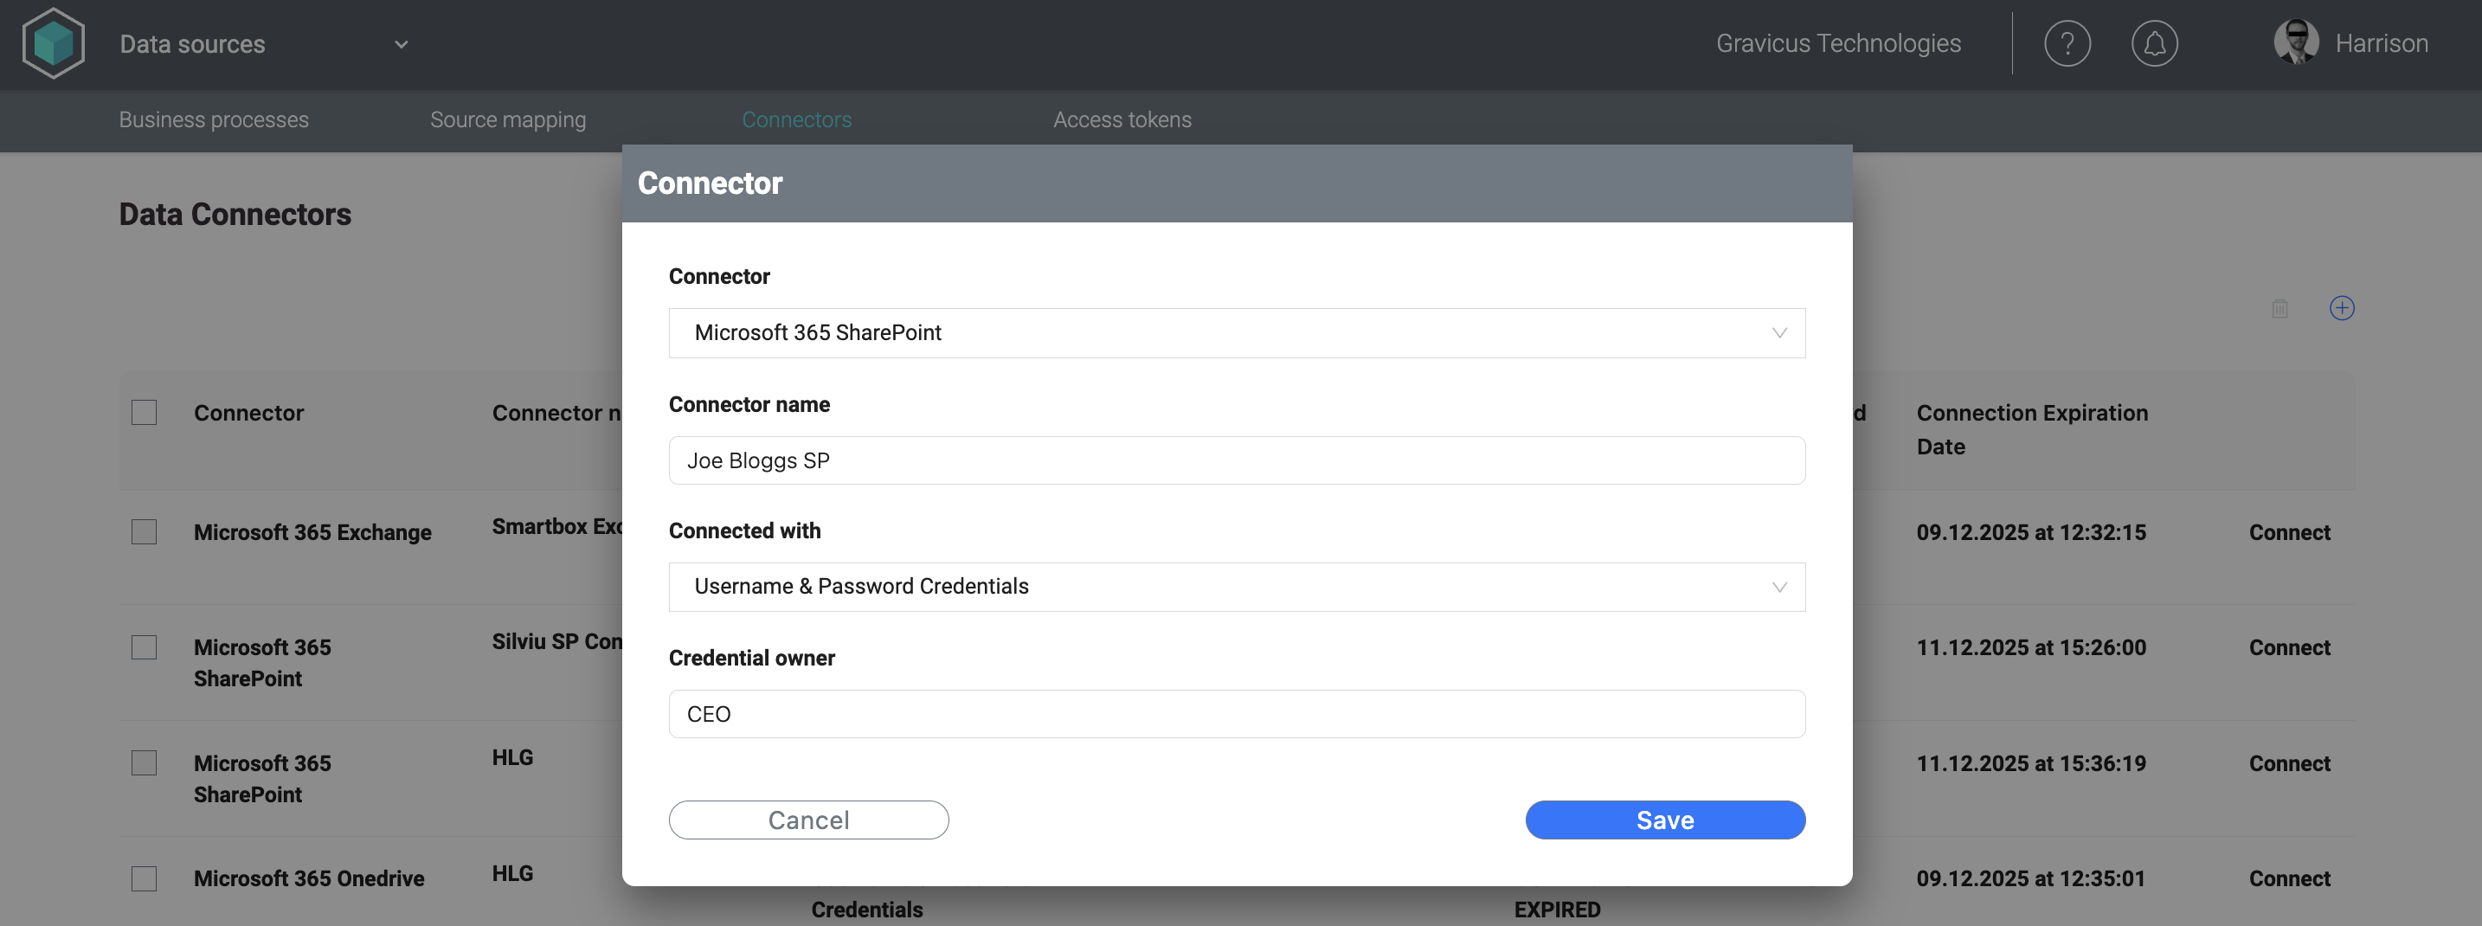Click the Microsoft 365 Exchange connector cell

click(x=312, y=532)
